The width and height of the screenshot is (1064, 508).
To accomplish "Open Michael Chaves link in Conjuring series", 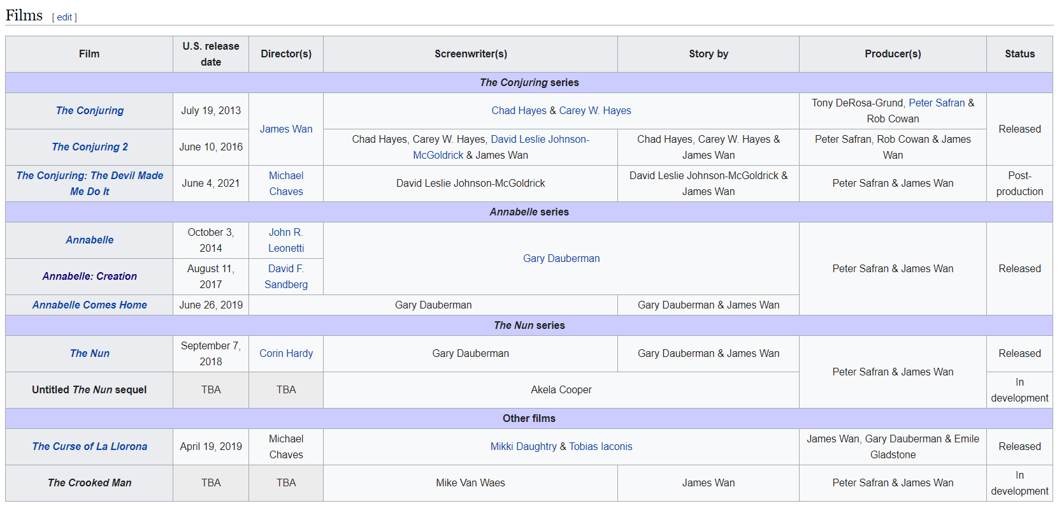I will [x=286, y=184].
